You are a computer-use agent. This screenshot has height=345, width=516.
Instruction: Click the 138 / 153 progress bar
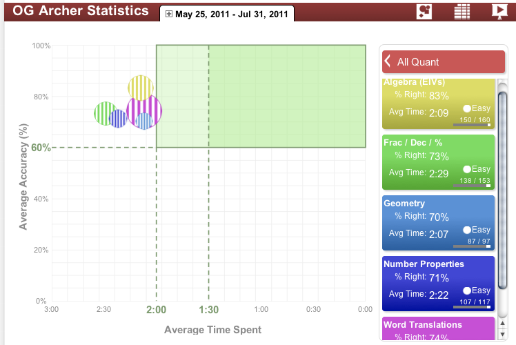(x=472, y=186)
